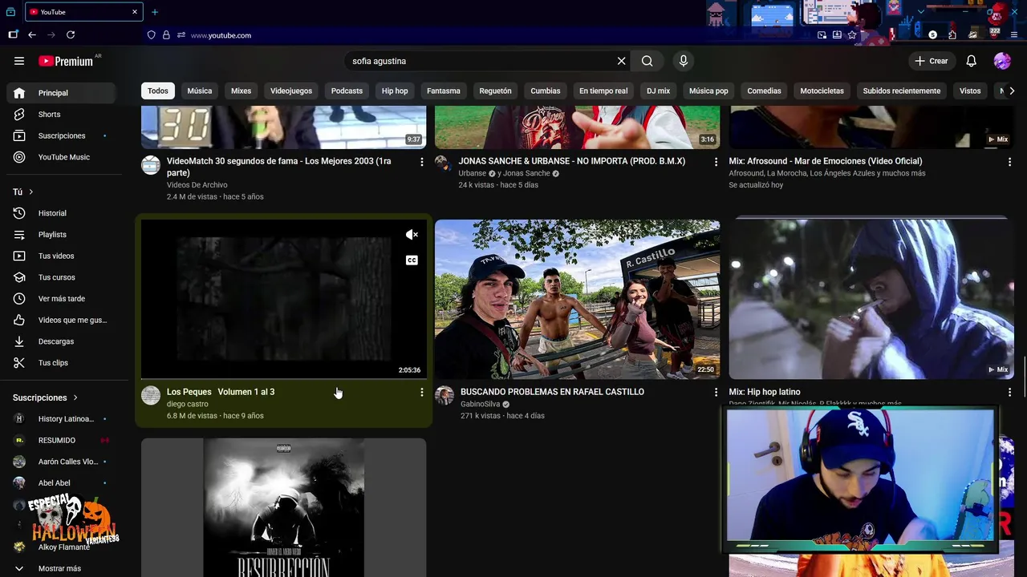
Task: Open History Latinoamérica subscription
Action: (x=61, y=419)
